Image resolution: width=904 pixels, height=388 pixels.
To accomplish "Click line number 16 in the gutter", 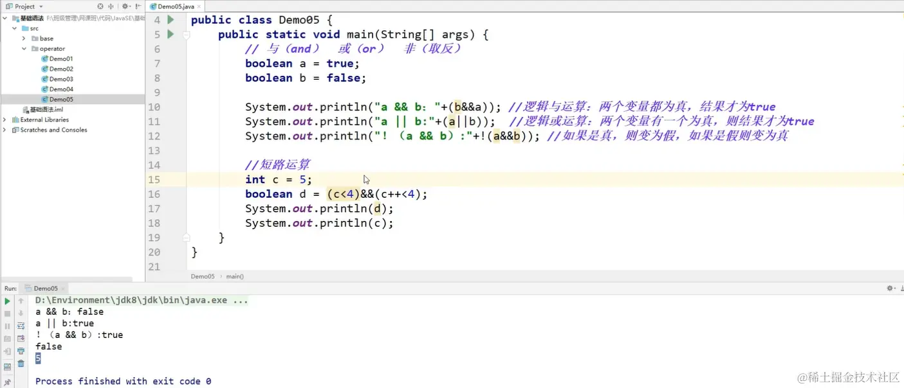I will tap(154, 194).
